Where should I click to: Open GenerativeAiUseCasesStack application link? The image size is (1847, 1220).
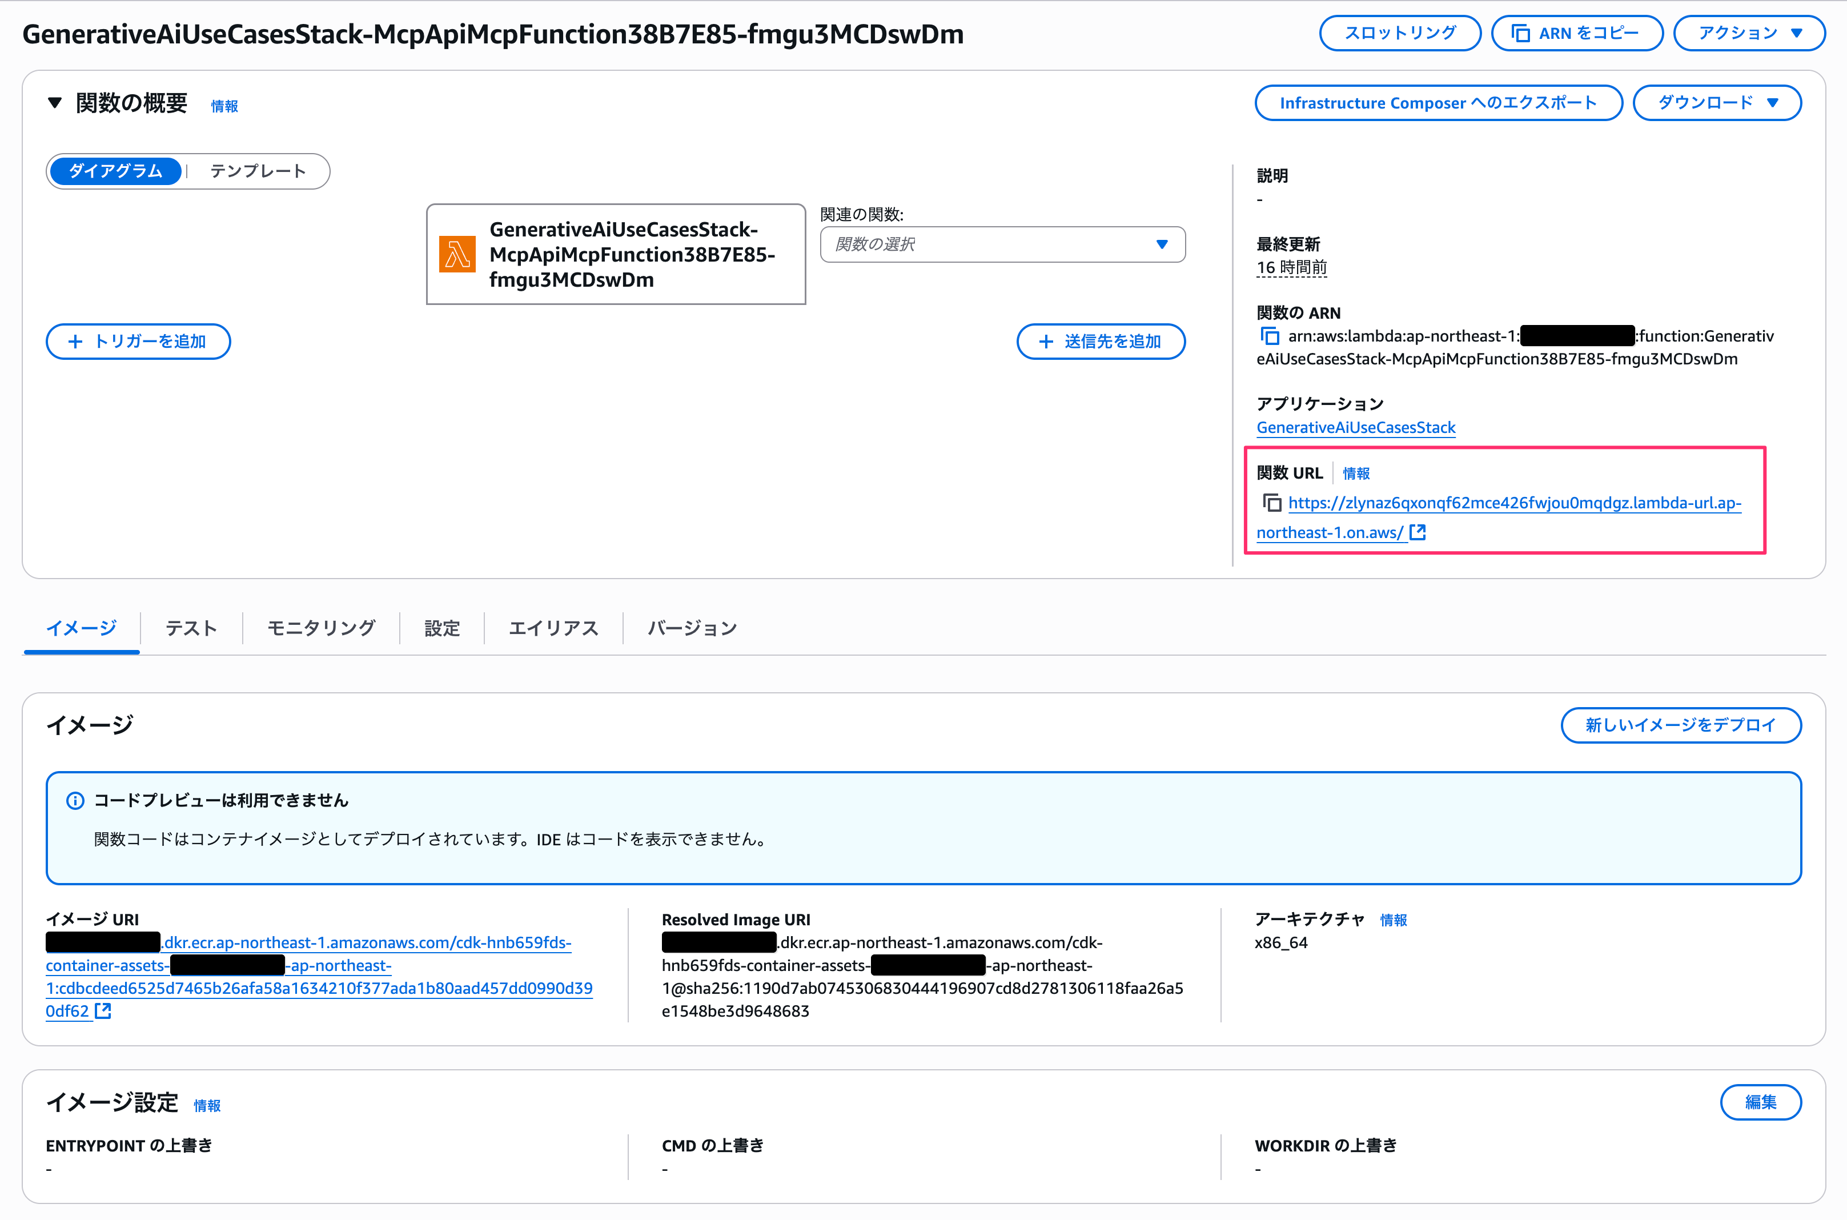pyautogui.click(x=1356, y=427)
